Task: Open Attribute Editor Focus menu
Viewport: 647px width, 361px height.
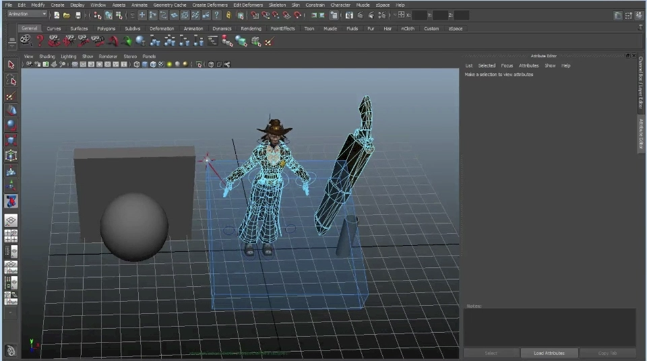Action: 507,65
